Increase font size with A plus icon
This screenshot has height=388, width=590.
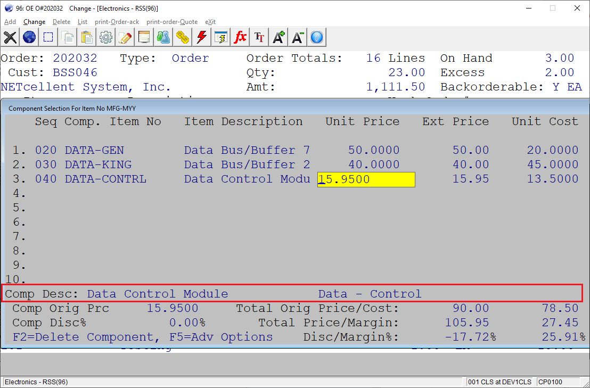point(279,37)
